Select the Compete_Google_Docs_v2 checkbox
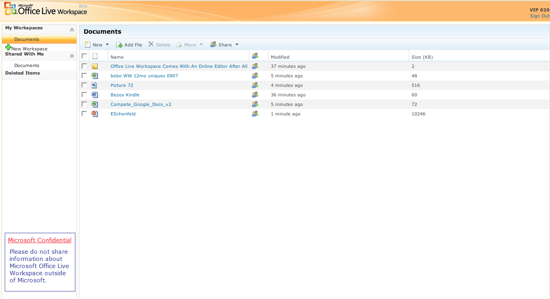 coord(84,104)
